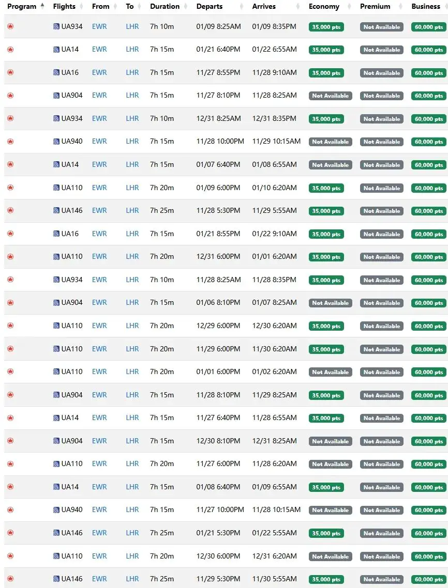Select 35,000 pts economy for UA110 departing 01/09
The height and width of the screenshot is (588, 448).
[x=326, y=188]
